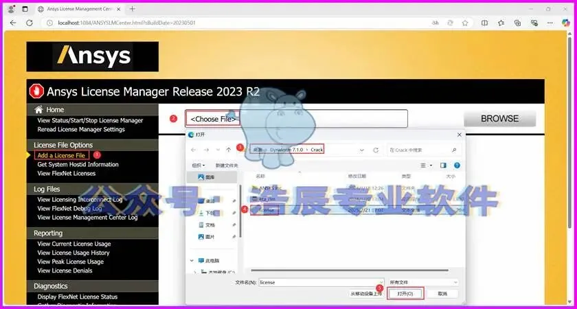Select the Ansys License Management Center tab
This screenshot has height=309, width=577.
pos(81,9)
